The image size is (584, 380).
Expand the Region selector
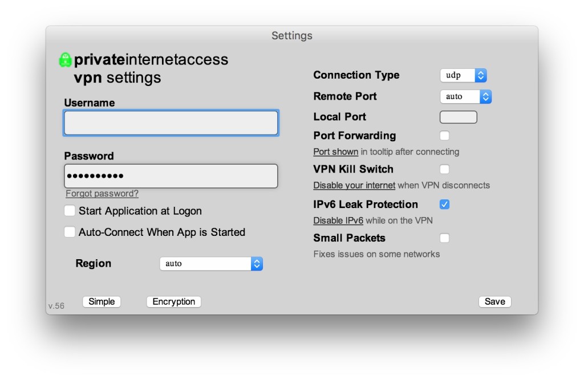coord(211,264)
